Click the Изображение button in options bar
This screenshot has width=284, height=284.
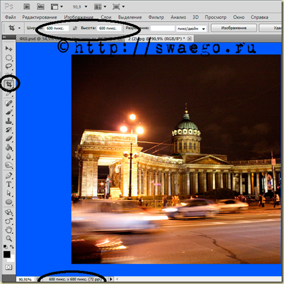point(234,28)
